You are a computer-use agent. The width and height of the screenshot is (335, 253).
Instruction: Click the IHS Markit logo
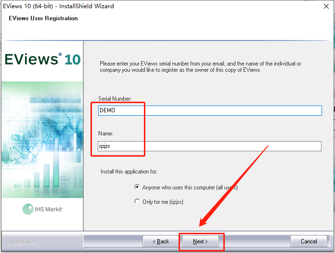[x=42, y=209]
